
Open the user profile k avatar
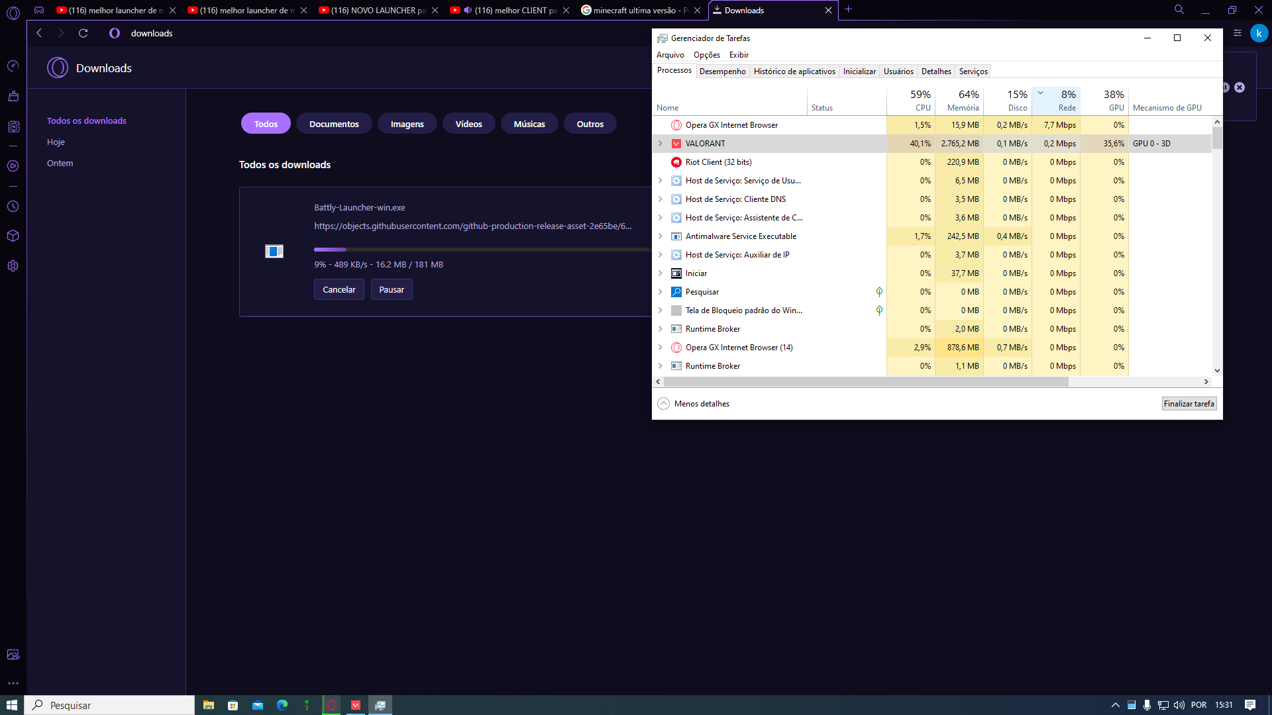[1259, 33]
